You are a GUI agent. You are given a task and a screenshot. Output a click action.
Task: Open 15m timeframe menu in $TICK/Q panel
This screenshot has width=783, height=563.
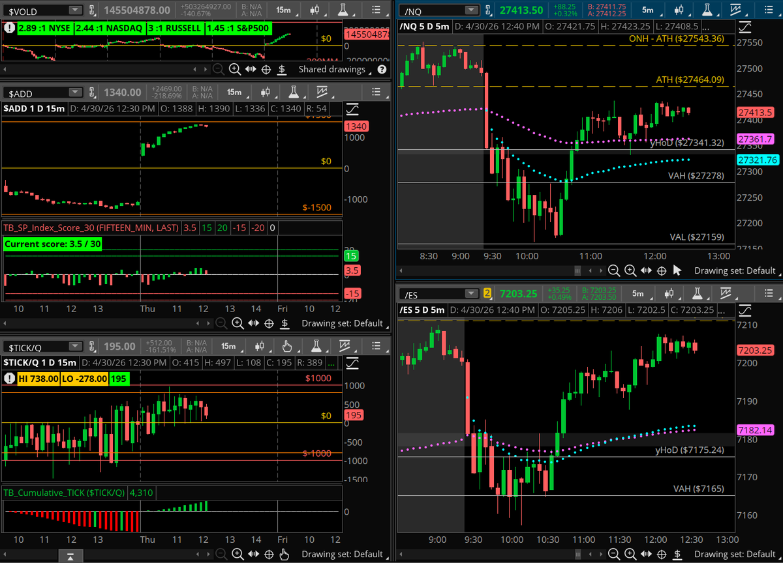[230, 346]
